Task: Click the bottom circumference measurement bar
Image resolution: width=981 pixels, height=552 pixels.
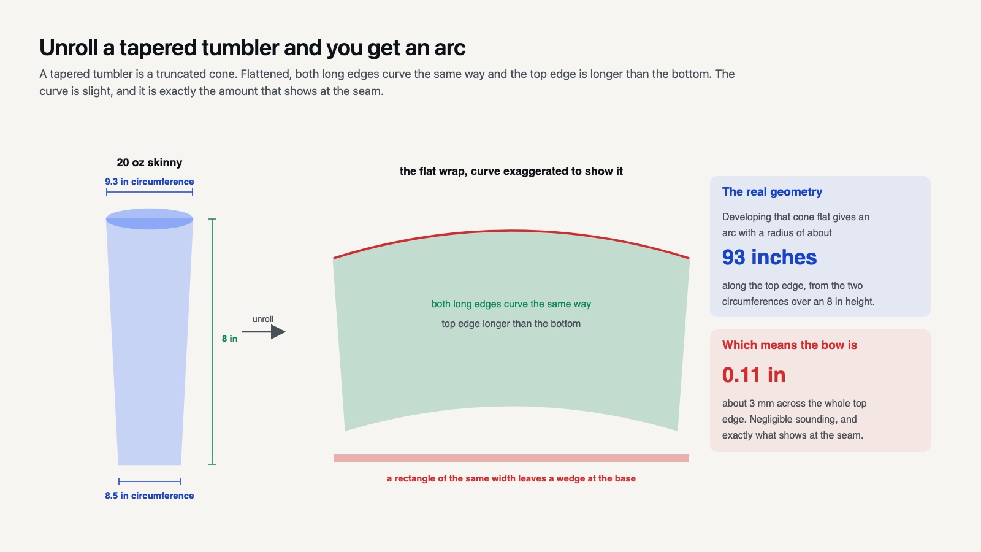Action: (150, 481)
